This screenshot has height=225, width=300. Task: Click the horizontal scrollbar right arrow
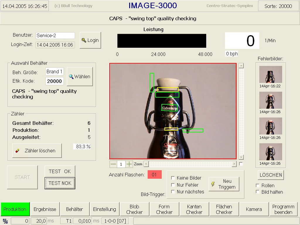(x=234, y=164)
